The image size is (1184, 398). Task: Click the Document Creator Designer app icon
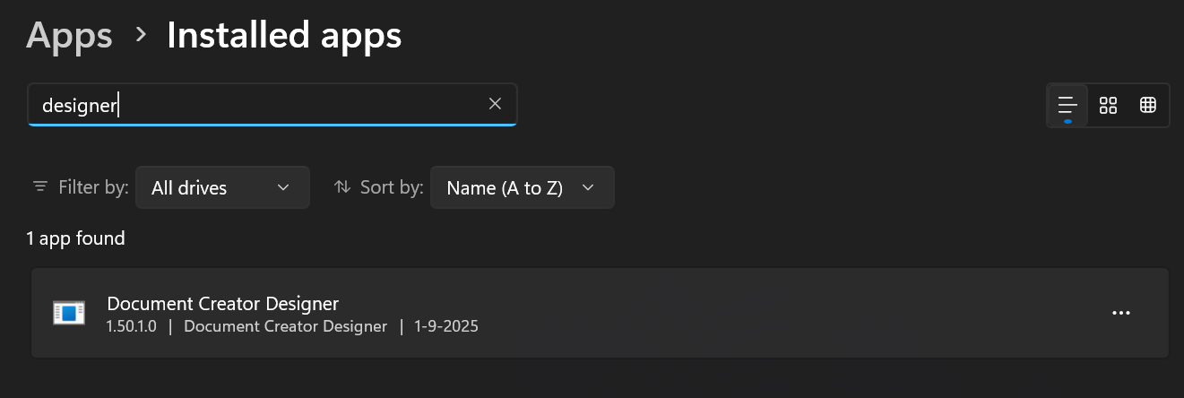69,313
